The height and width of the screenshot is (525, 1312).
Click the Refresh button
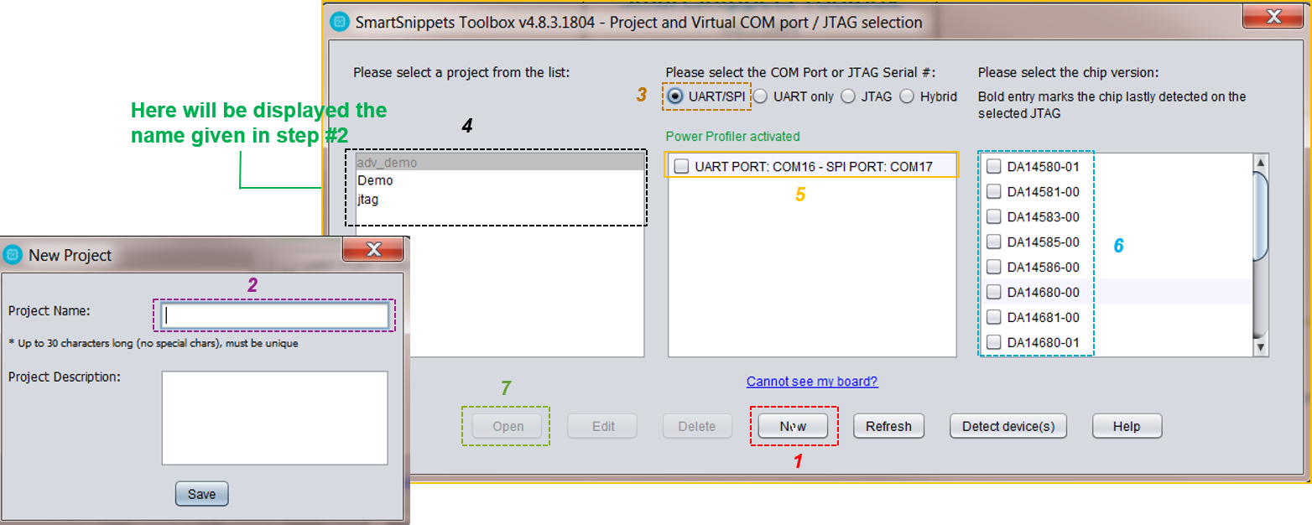point(888,426)
